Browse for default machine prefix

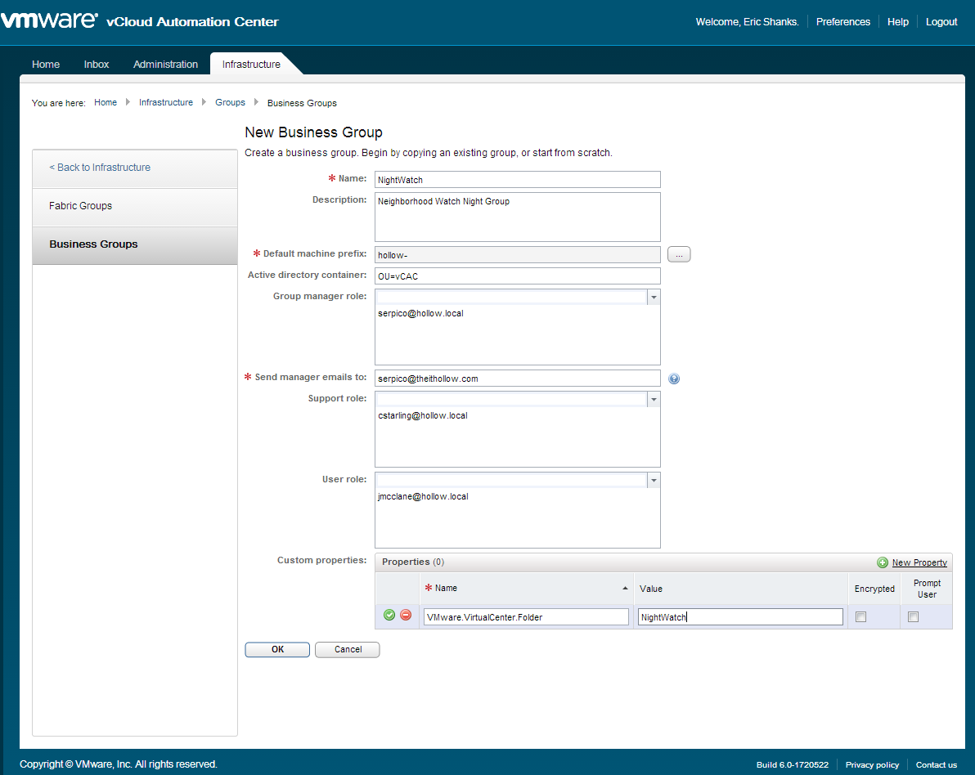[x=679, y=255]
